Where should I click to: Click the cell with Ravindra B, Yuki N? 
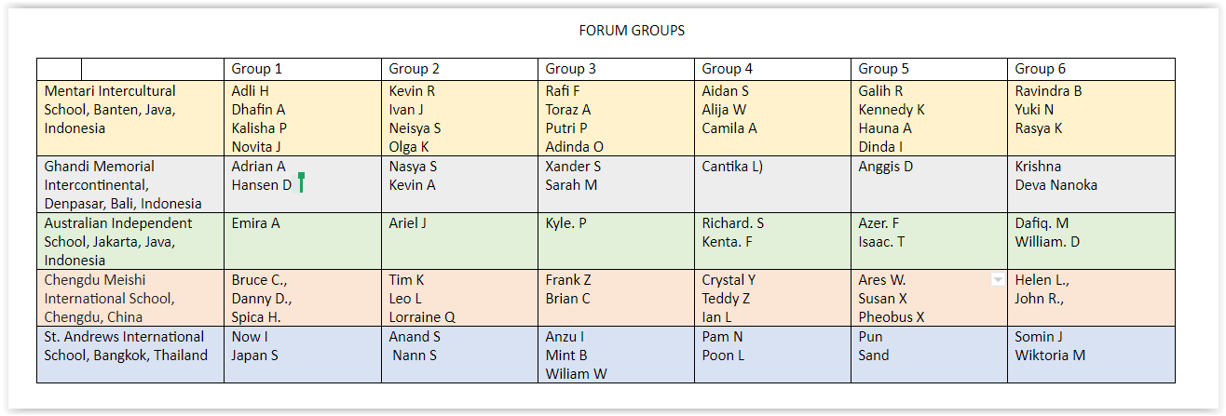(x=1091, y=118)
